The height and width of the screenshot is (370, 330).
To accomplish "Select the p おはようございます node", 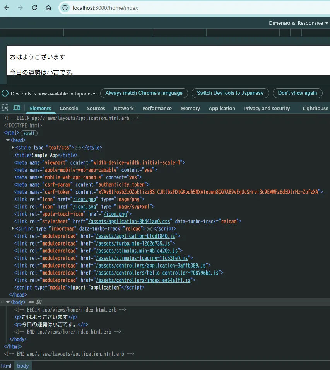I will [46, 317].
